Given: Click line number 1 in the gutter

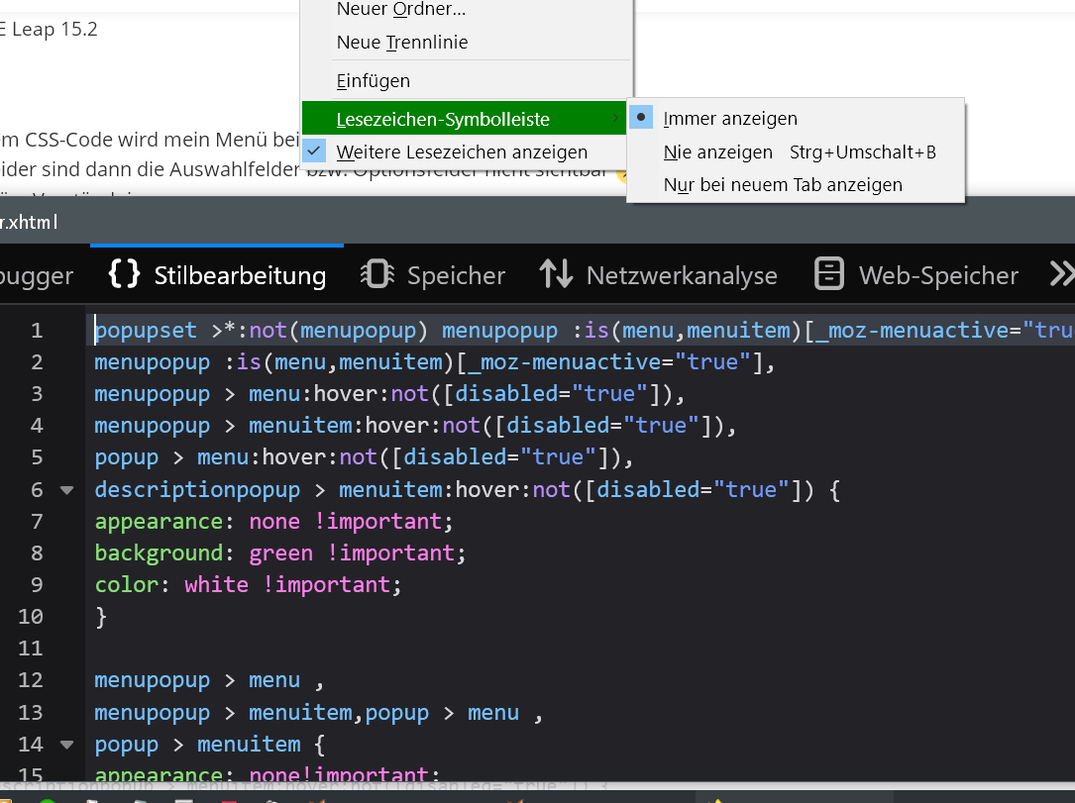Looking at the screenshot, I should pos(37,331).
